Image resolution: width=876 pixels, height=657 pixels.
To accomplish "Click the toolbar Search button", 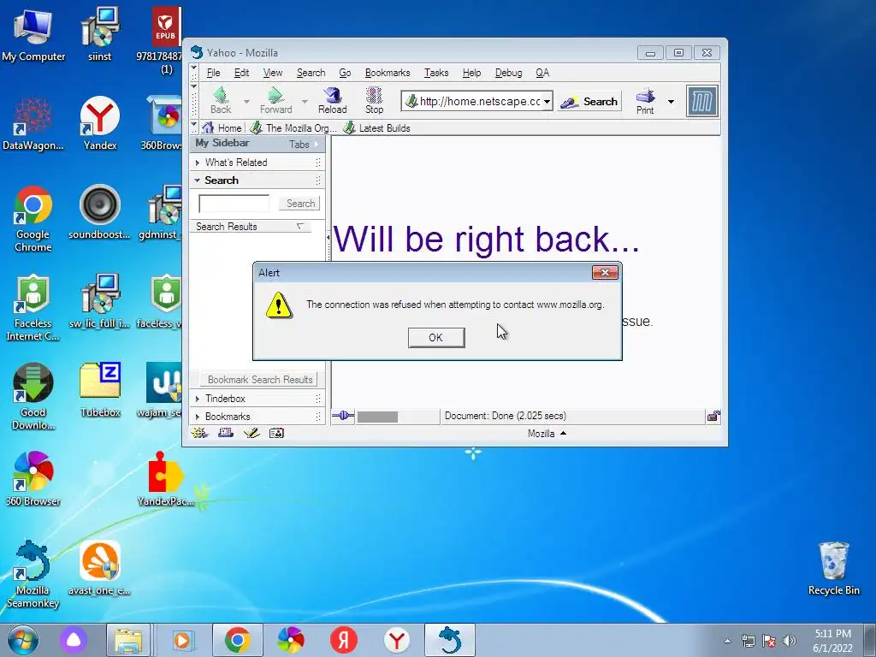I will click(589, 102).
